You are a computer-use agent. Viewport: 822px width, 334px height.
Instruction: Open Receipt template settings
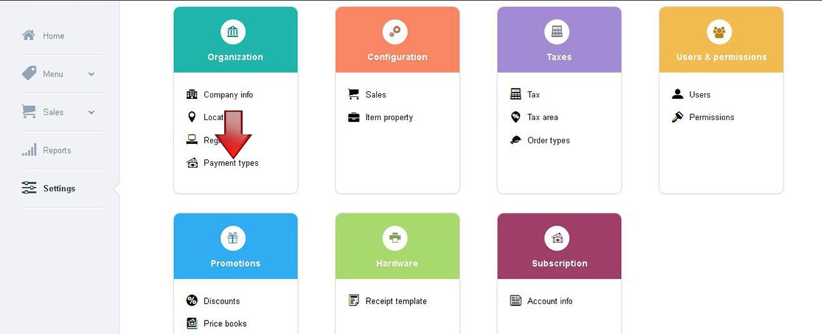[x=396, y=301]
